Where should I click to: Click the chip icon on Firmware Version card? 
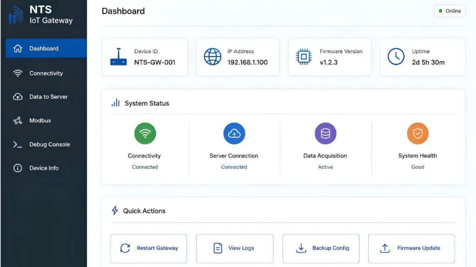[304, 57]
